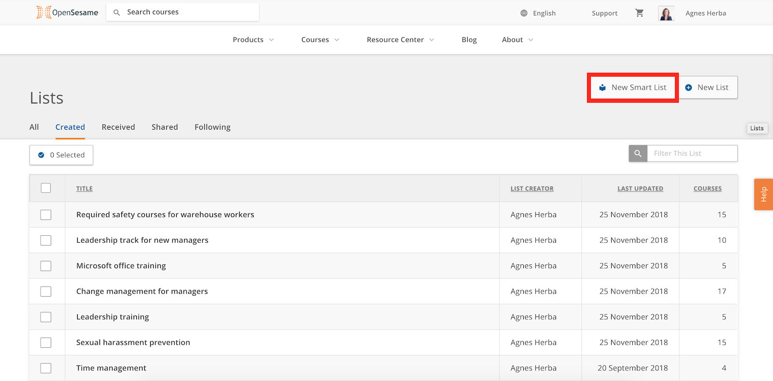Click the search magnifier icon in header

point(116,13)
